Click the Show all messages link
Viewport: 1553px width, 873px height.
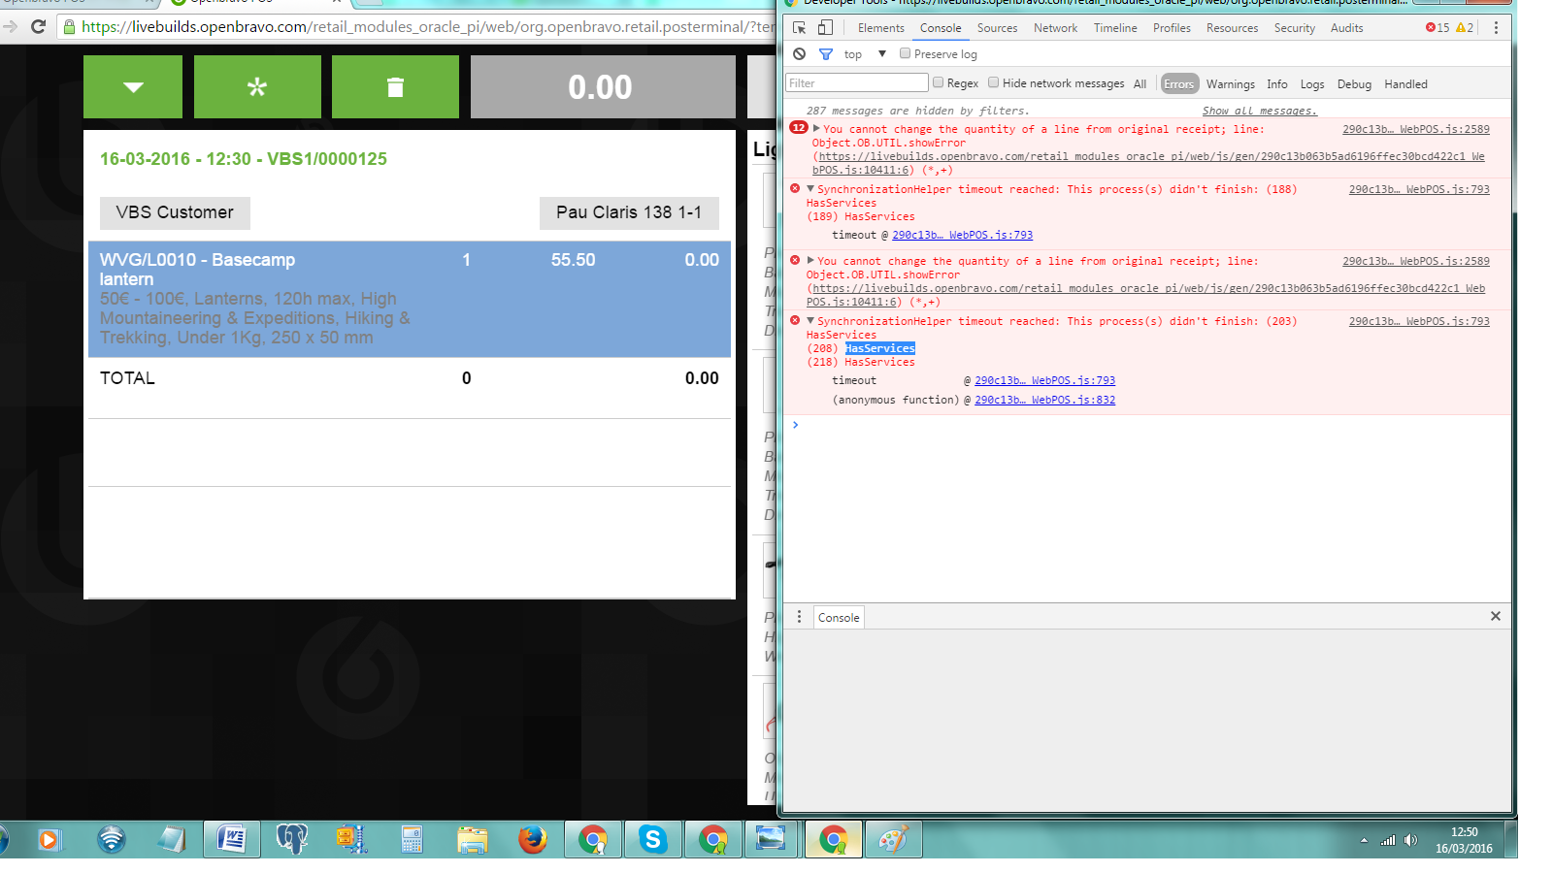1259,112
